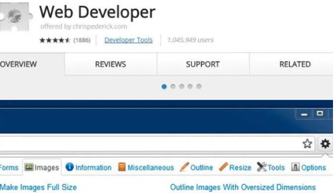Select the third carousel dot
The width and height of the screenshot is (335, 193).
pyautogui.click(x=182, y=86)
